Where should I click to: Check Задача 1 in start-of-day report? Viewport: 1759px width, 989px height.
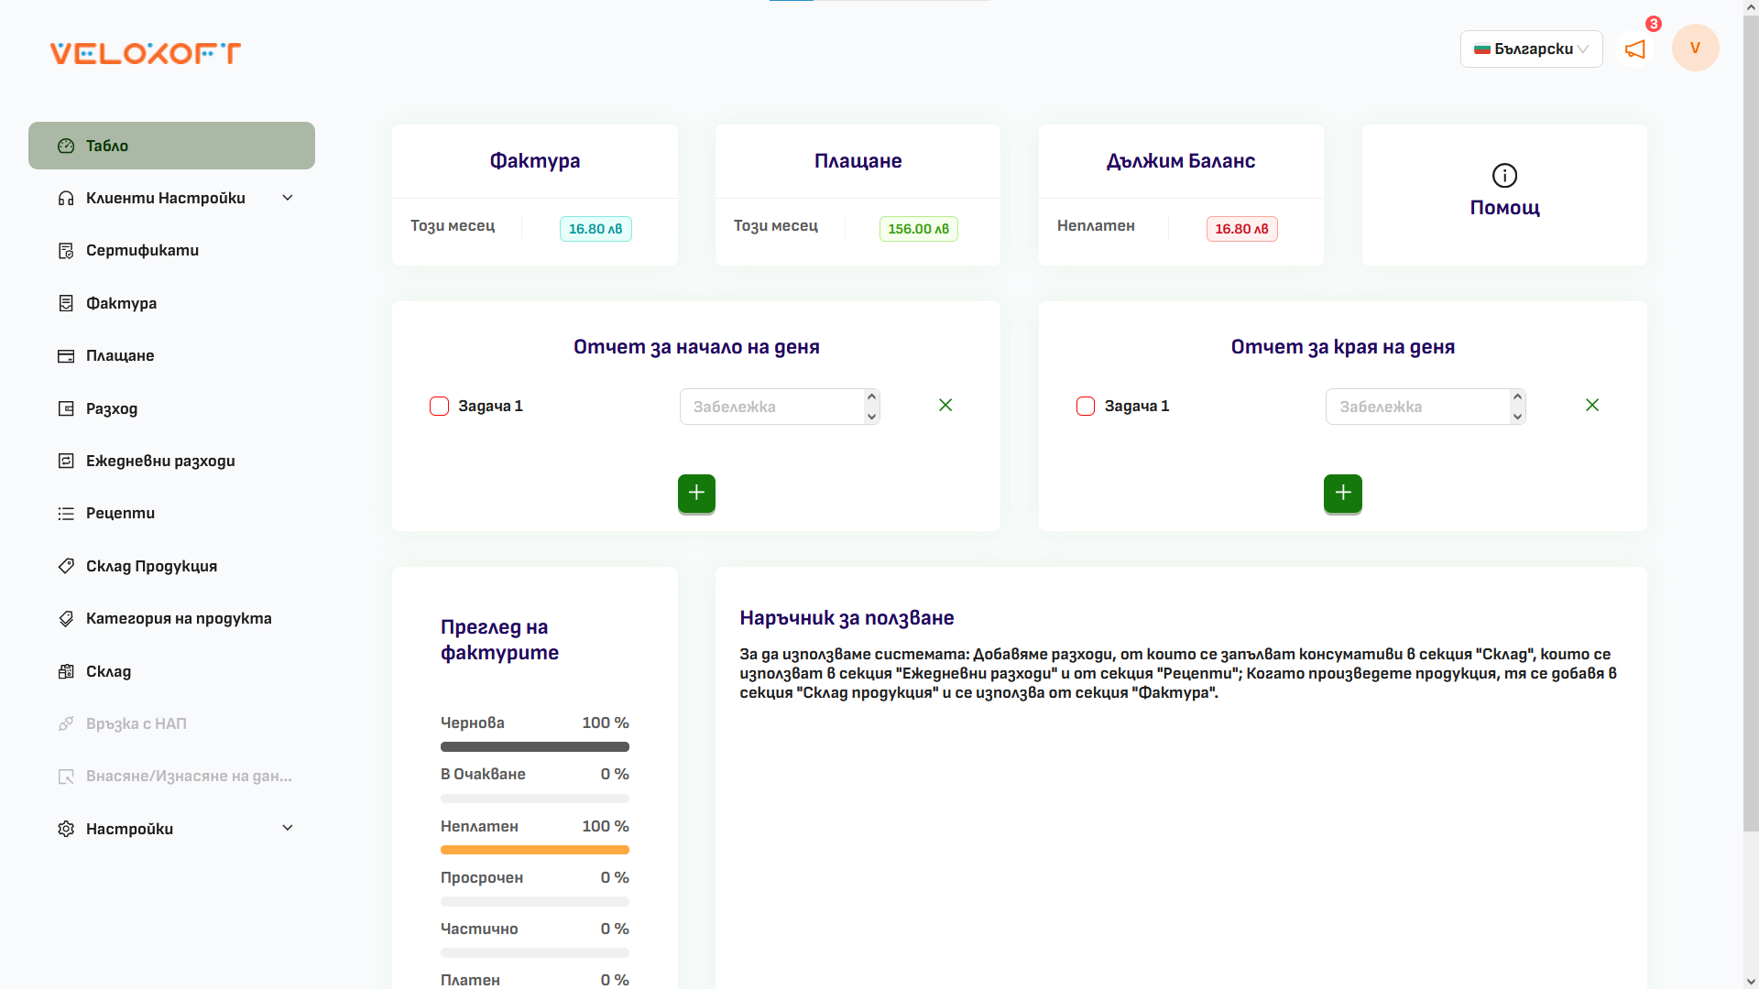point(440,406)
